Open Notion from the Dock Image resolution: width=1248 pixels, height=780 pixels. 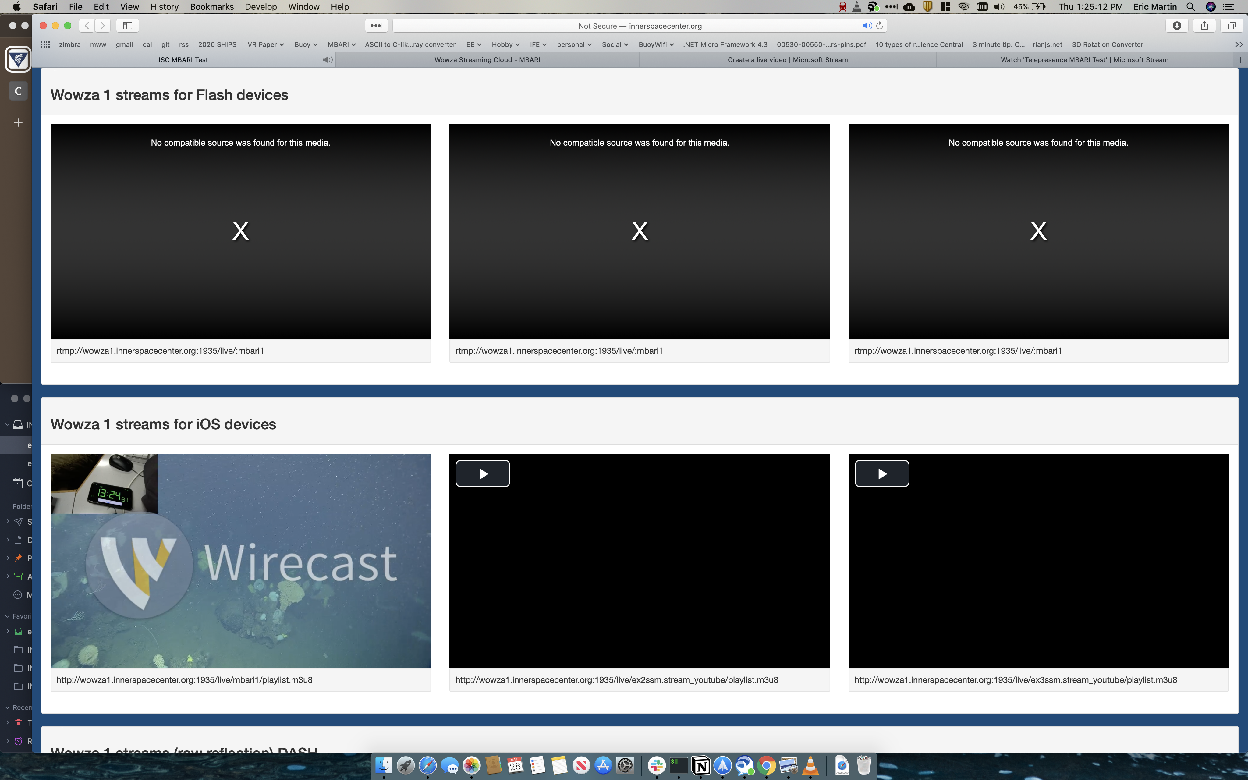pos(701,766)
